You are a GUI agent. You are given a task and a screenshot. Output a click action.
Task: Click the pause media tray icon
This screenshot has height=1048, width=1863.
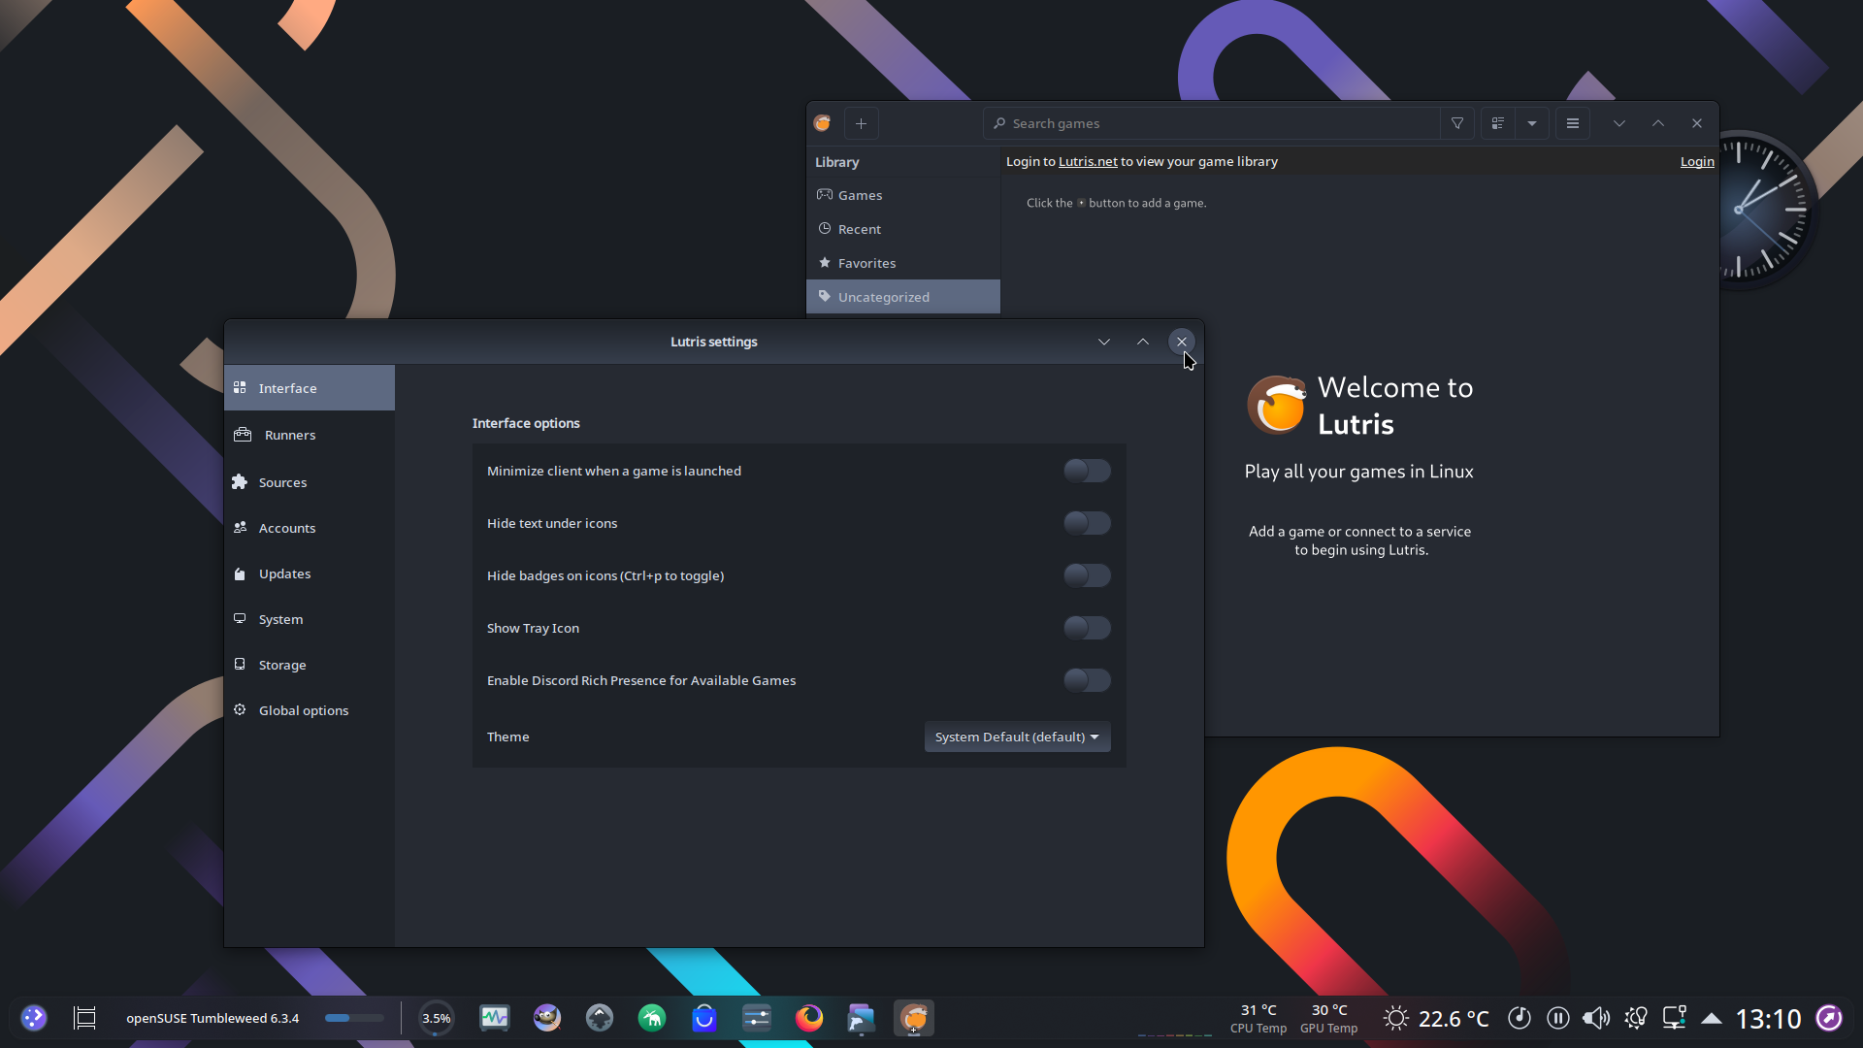click(x=1558, y=1018)
